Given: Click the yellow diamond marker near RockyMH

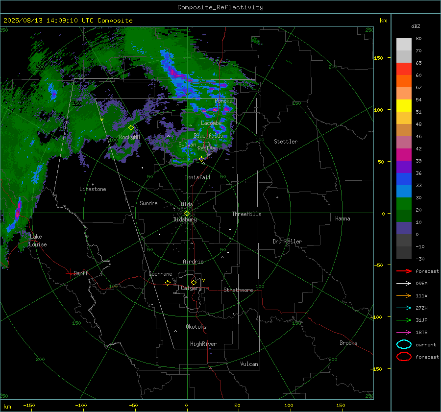Looking at the screenshot, I should pyautogui.click(x=131, y=128).
